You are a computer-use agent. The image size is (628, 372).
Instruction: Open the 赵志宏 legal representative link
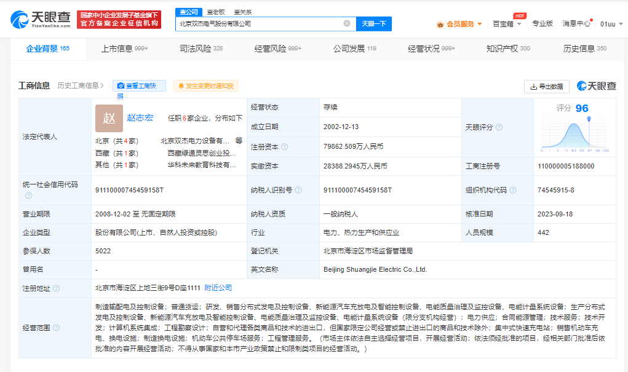(x=140, y=117)
